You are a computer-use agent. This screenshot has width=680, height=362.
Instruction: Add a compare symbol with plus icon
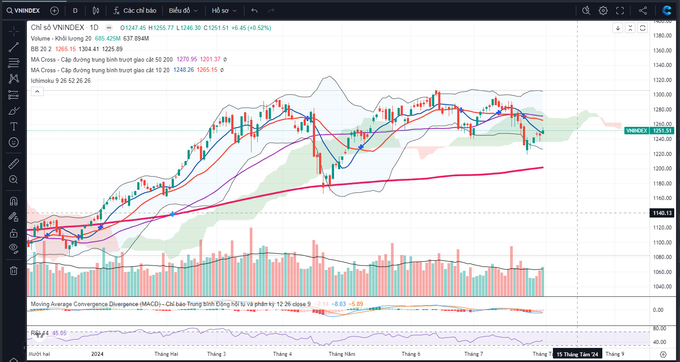54,11
